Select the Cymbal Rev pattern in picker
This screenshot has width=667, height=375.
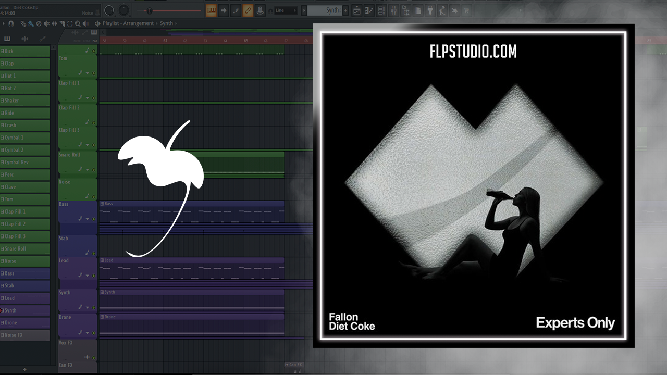(25, 162)
